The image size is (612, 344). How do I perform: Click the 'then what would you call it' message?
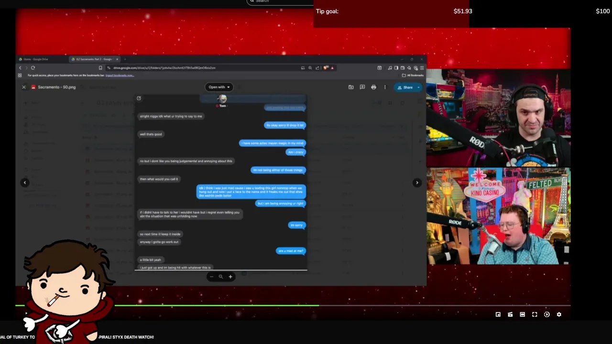point(159,179)
